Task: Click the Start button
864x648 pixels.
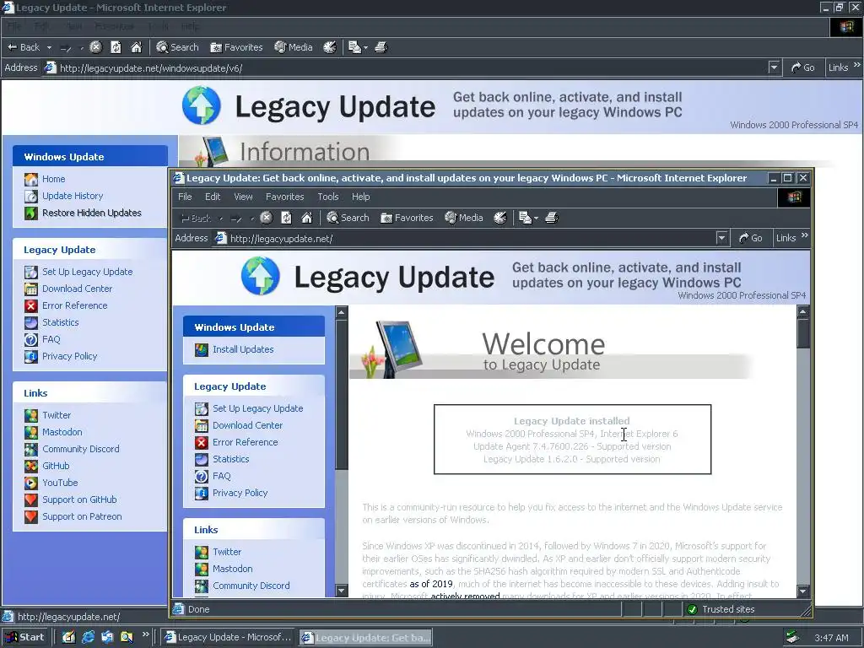Action: click(x=24, y=637)
